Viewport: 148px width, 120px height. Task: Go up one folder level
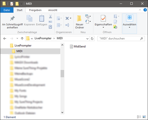[x=22, y=39]
